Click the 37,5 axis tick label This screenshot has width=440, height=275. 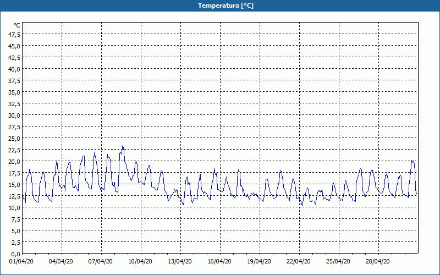[x=14, y=80]
